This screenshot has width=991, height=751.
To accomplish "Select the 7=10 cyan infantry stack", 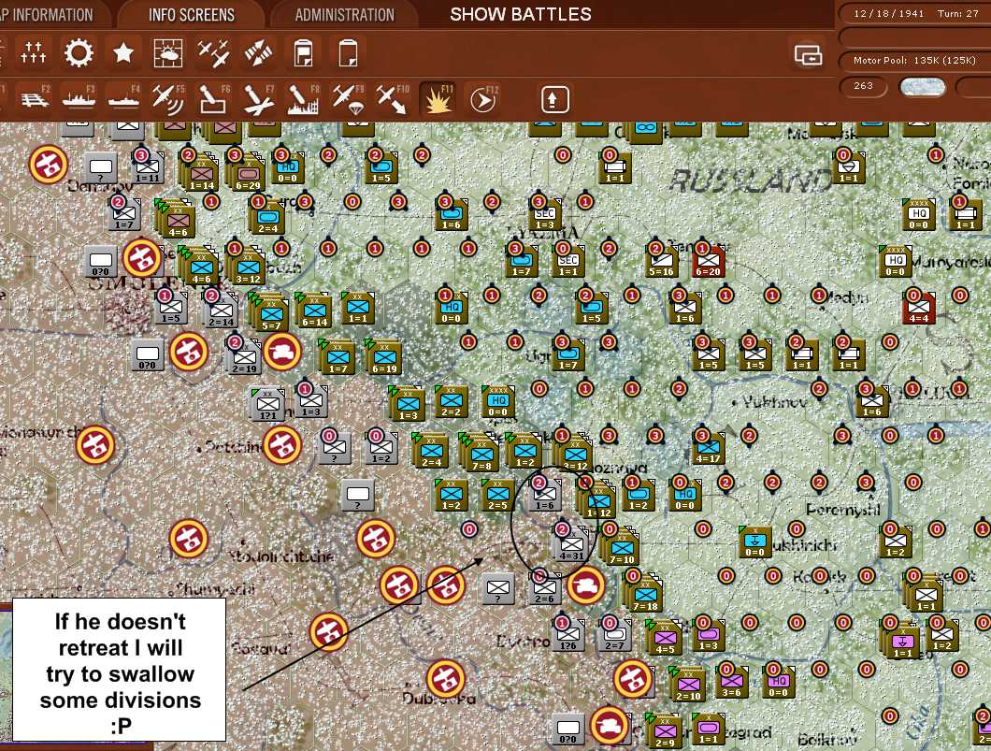I will point(622,549).
